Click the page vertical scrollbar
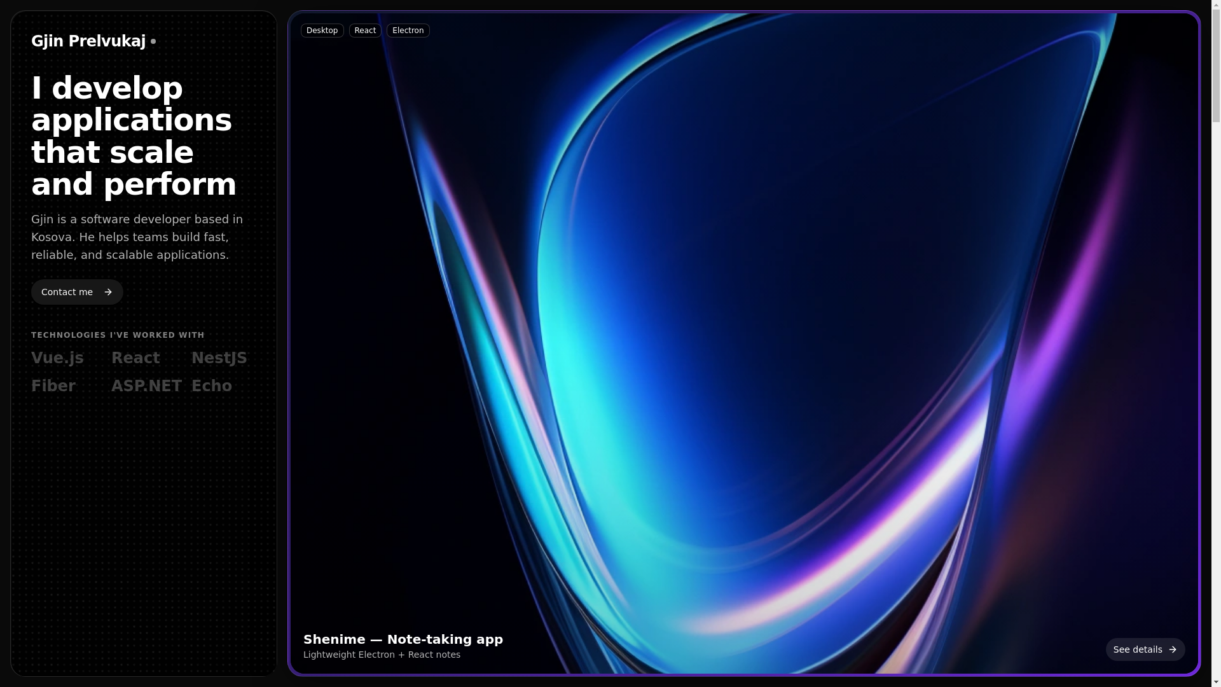The width and height of the screenshot is (1221, 687). (x=1216, y=343)
